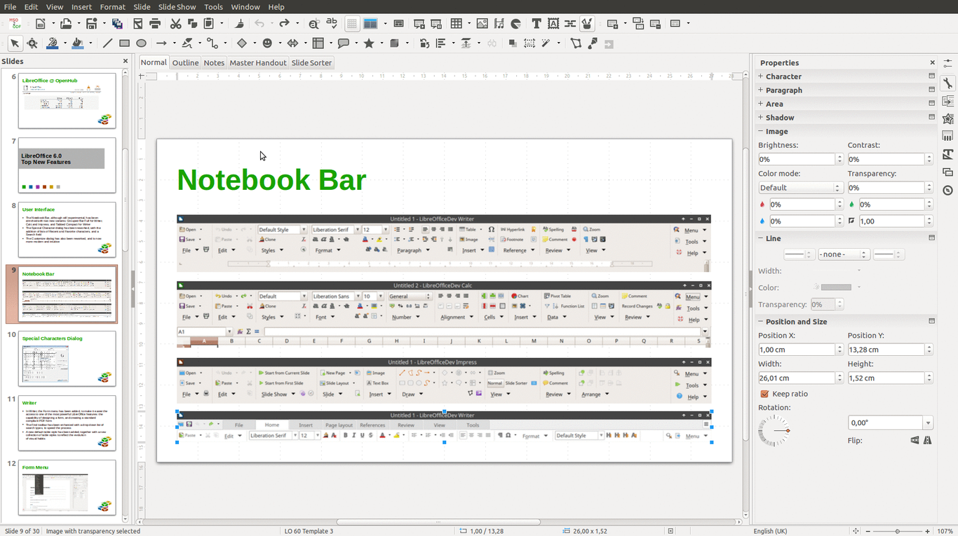Viewport: 958px width, 536px height.
Task: Click the Insert Table icon
Action: click(456, 23)
